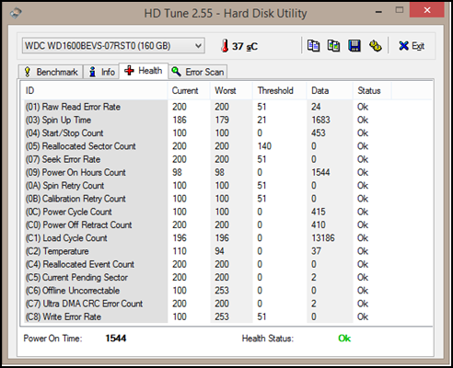Click the HD Tune app icon in title bar
This screenshot has height=368, width=453.
[16, 13]
